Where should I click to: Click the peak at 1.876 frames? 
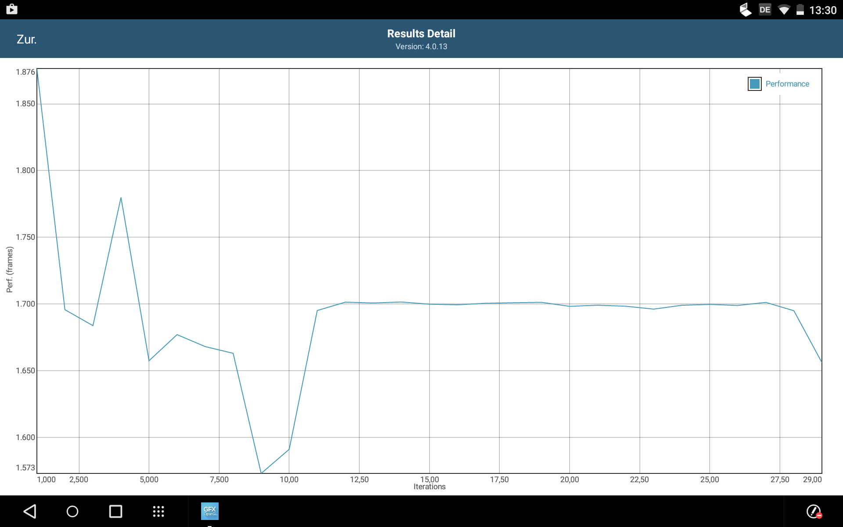37,69
